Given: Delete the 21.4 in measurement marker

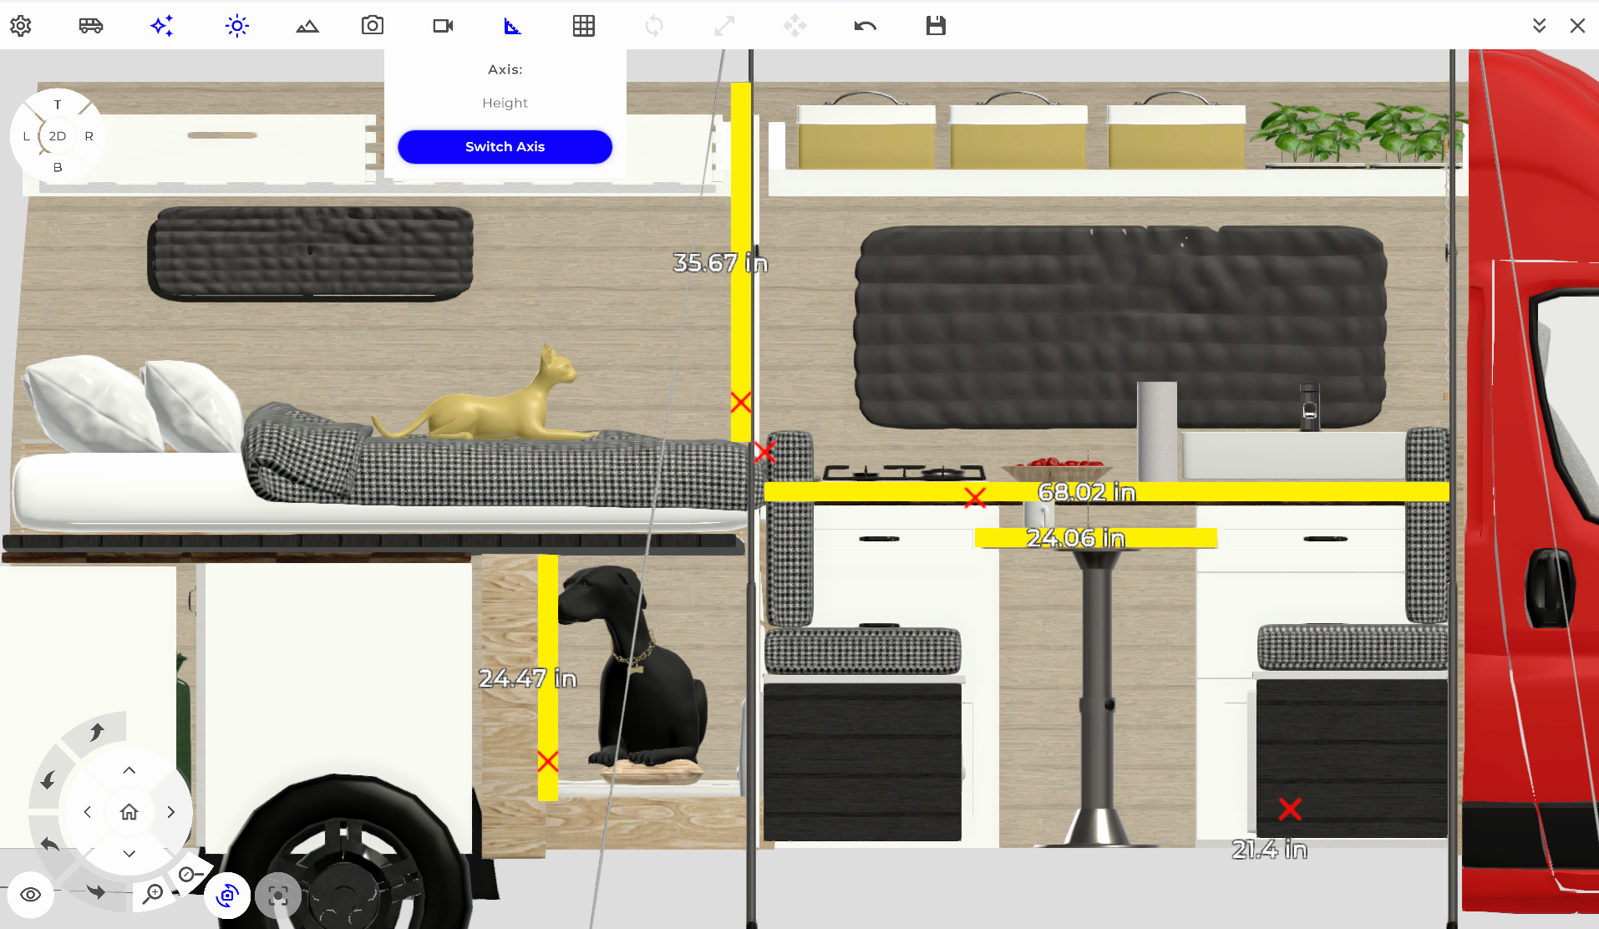Looking at the screenshot, I should tap(1290, 809).
